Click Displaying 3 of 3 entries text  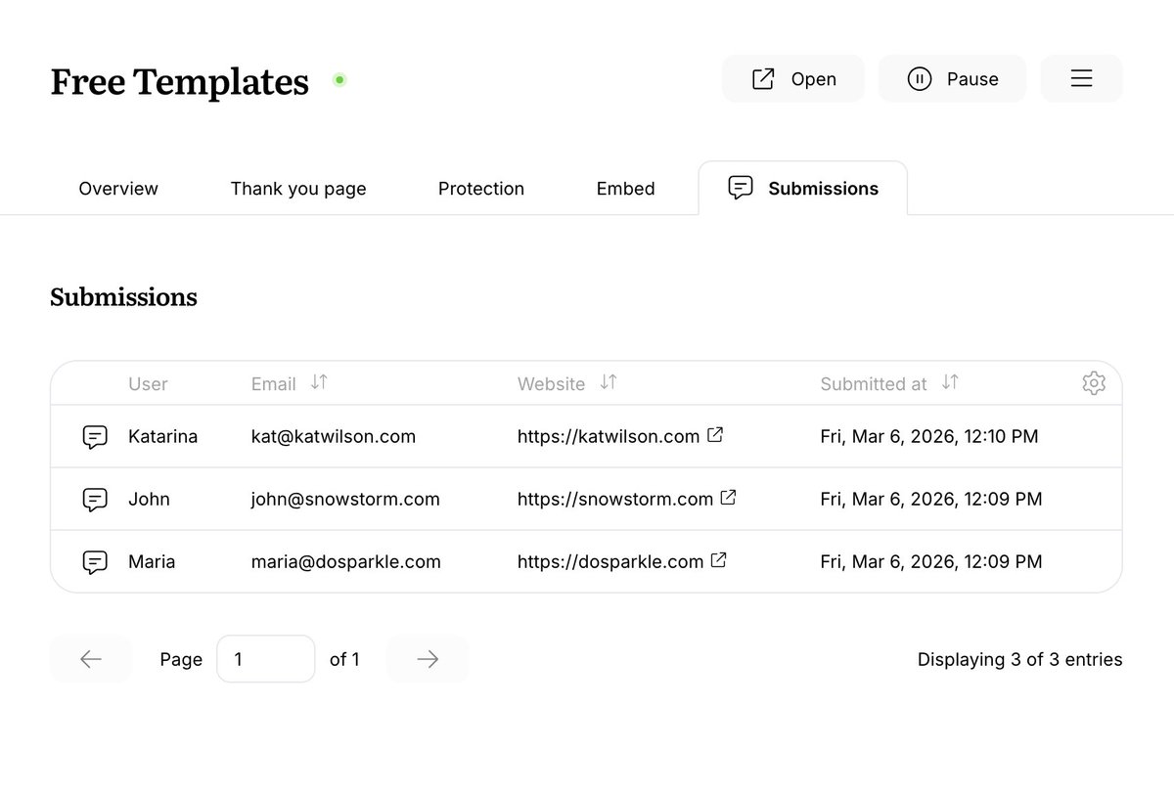[1020, 660]
